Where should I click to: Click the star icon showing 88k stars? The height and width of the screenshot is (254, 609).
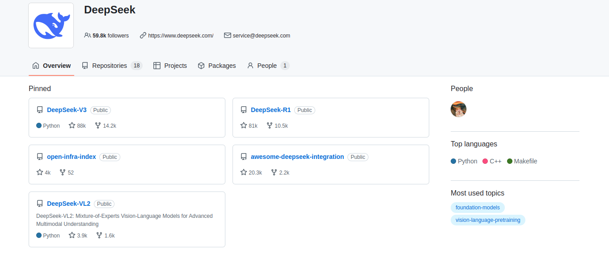coord(72,125)
